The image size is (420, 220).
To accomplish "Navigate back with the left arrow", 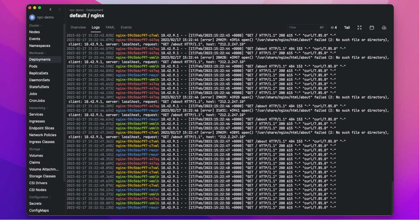I will point(50,9).
